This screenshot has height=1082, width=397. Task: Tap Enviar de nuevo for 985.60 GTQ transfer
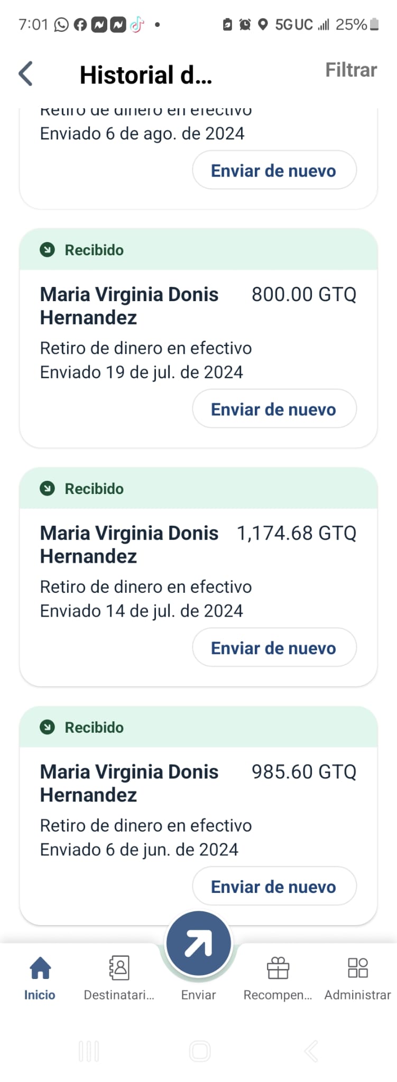click(x=274, y=887)
